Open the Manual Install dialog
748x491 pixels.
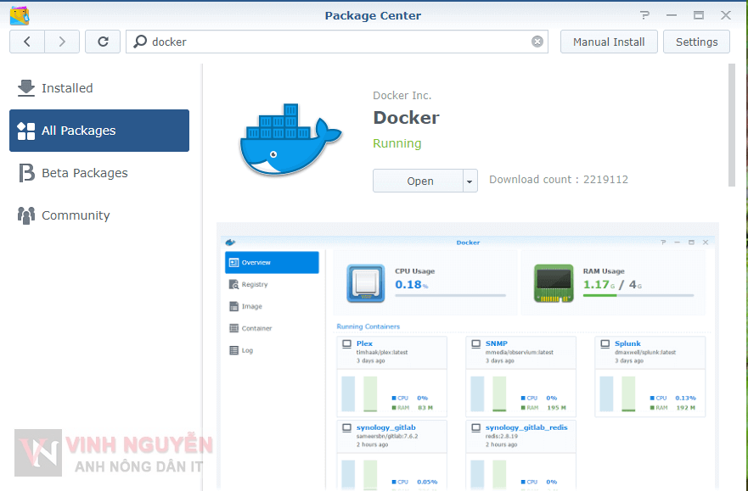(x=609, y=42)
